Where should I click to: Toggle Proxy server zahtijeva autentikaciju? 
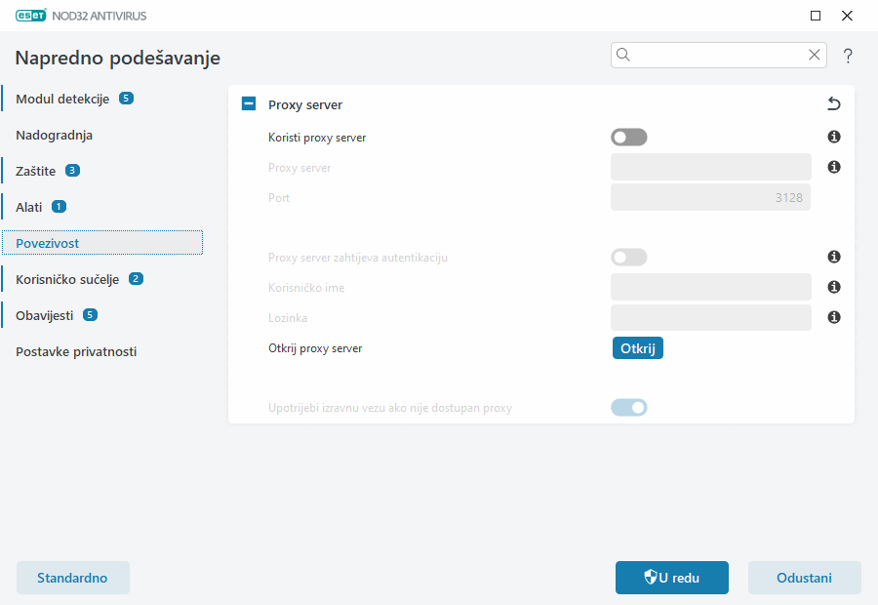coord(629,257)
